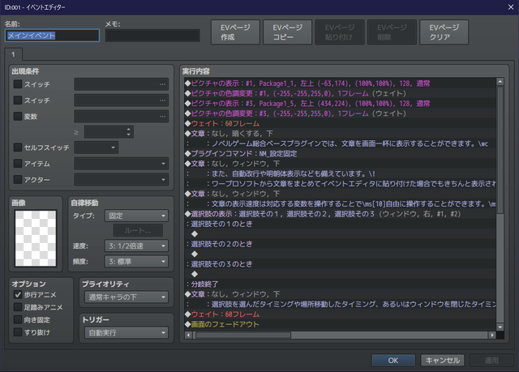Enable the セルフスイッチ checkbox
Viewport: 519px width, 372px height.
[x=18, y=148]
